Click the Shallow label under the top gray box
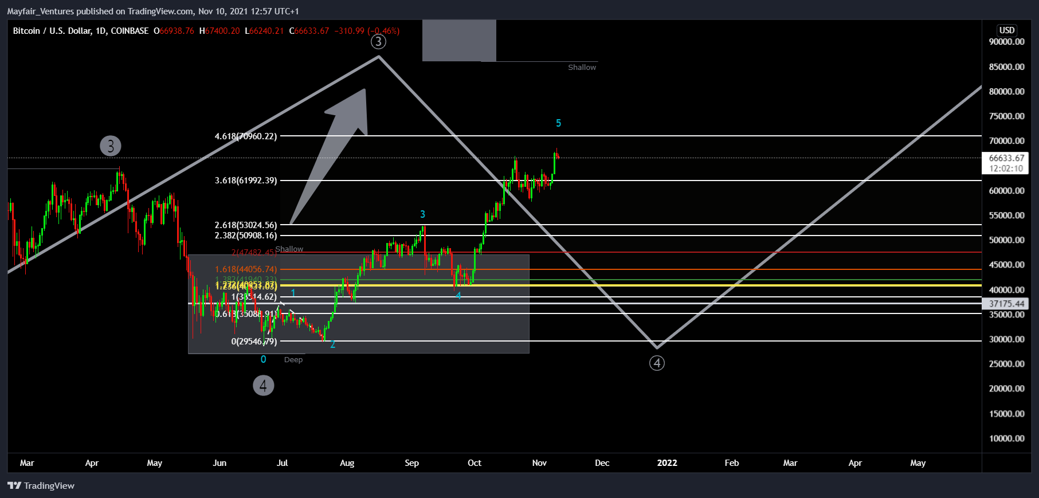 (582, 68)
